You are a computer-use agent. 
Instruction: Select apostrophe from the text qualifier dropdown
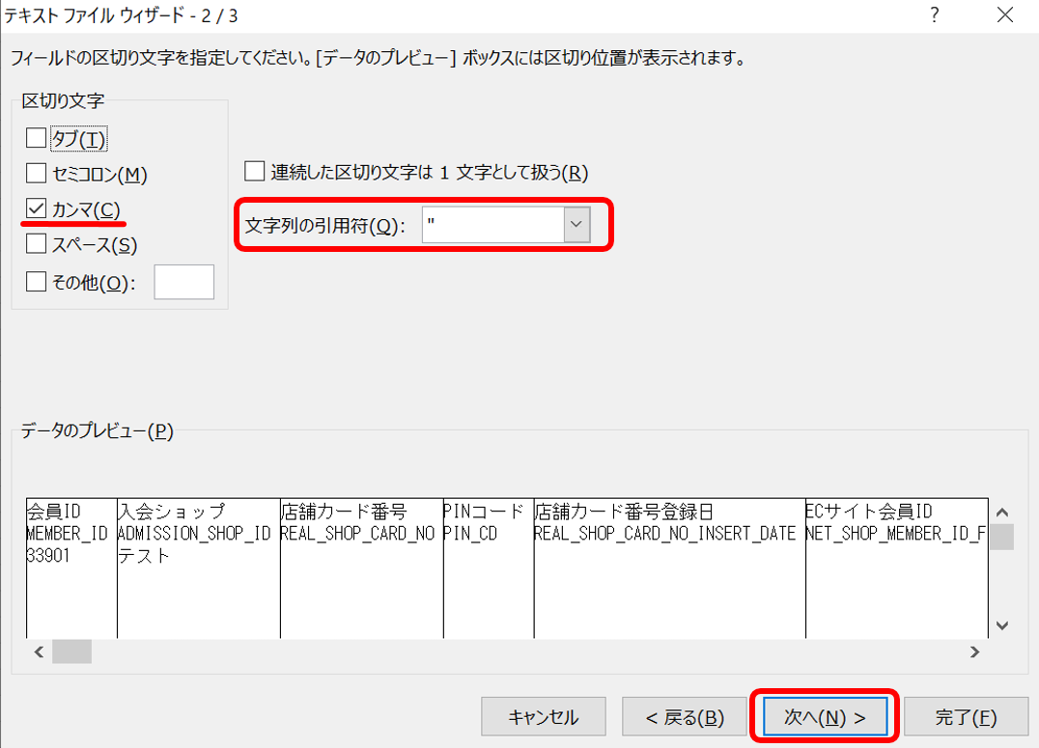(575, 224)
